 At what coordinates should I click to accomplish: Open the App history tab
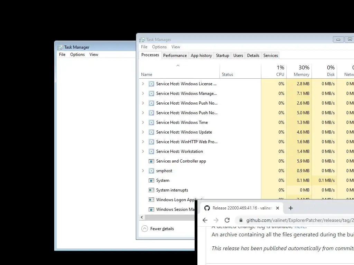click(202, 56)
